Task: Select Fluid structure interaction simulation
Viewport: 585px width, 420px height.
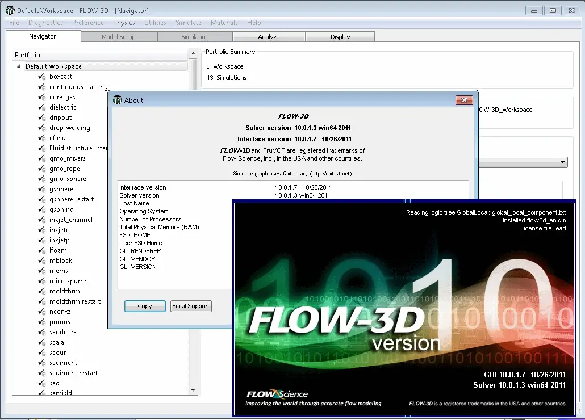Action: point(78,148)
